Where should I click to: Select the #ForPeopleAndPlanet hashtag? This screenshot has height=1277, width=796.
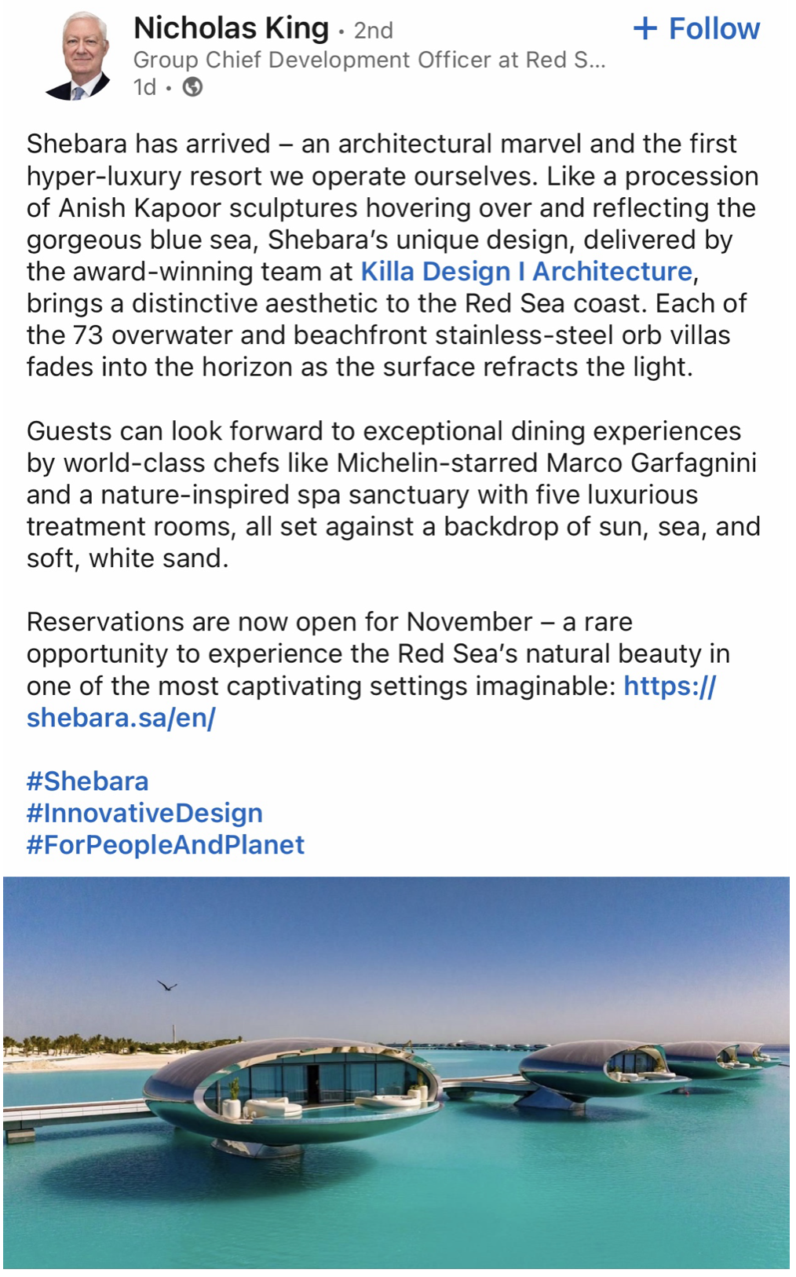(x=165, y=845)
